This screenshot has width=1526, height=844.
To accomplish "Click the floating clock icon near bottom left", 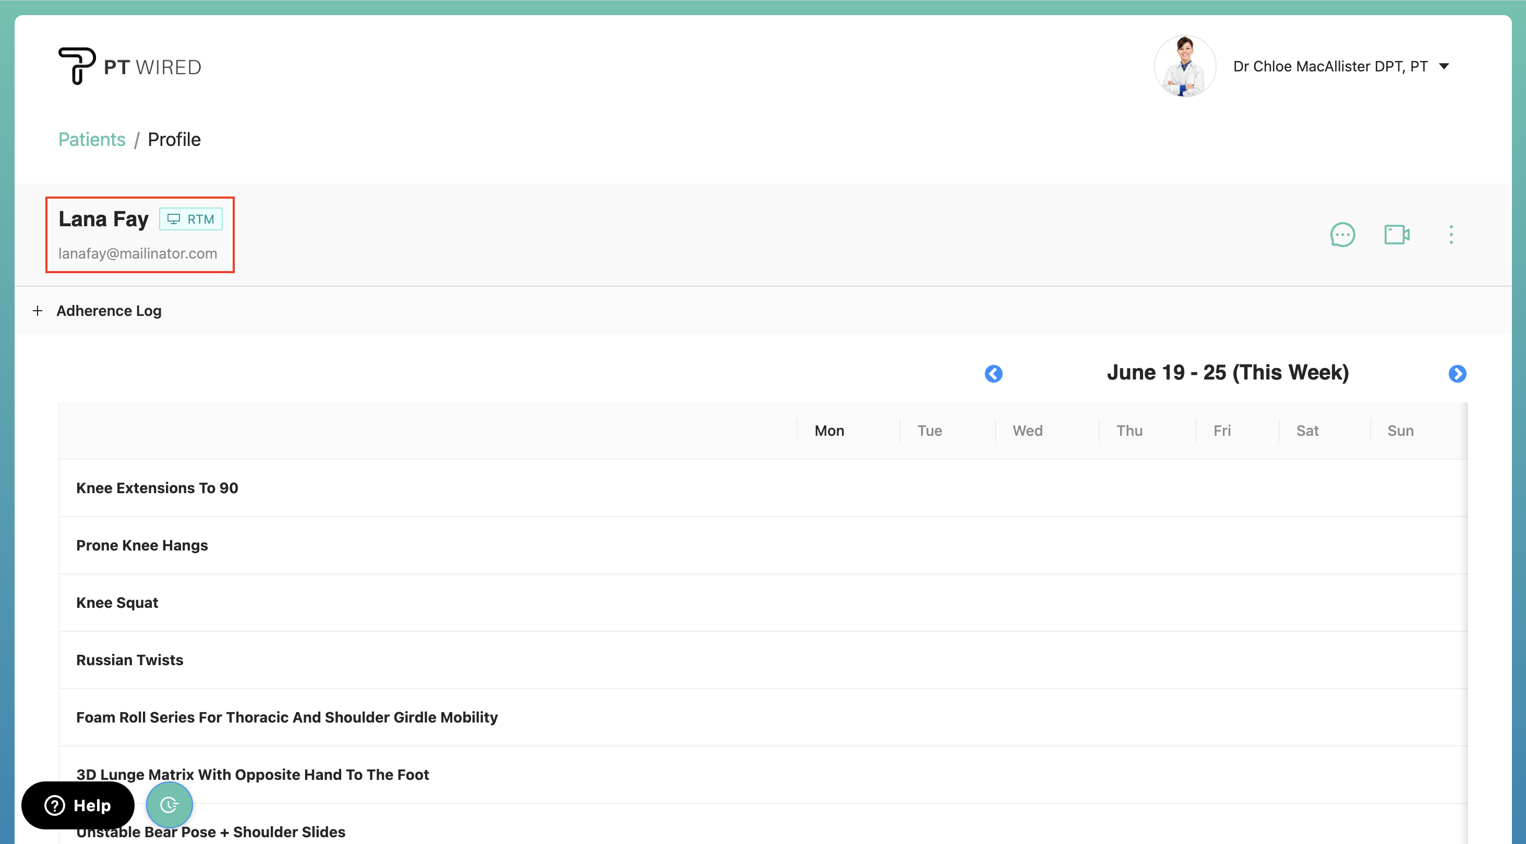I will (x=169, y=804).
